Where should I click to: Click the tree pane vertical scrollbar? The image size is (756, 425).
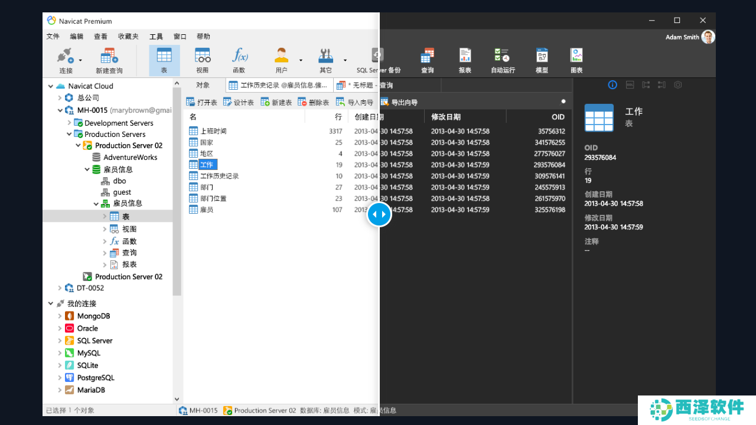point(177,192)
